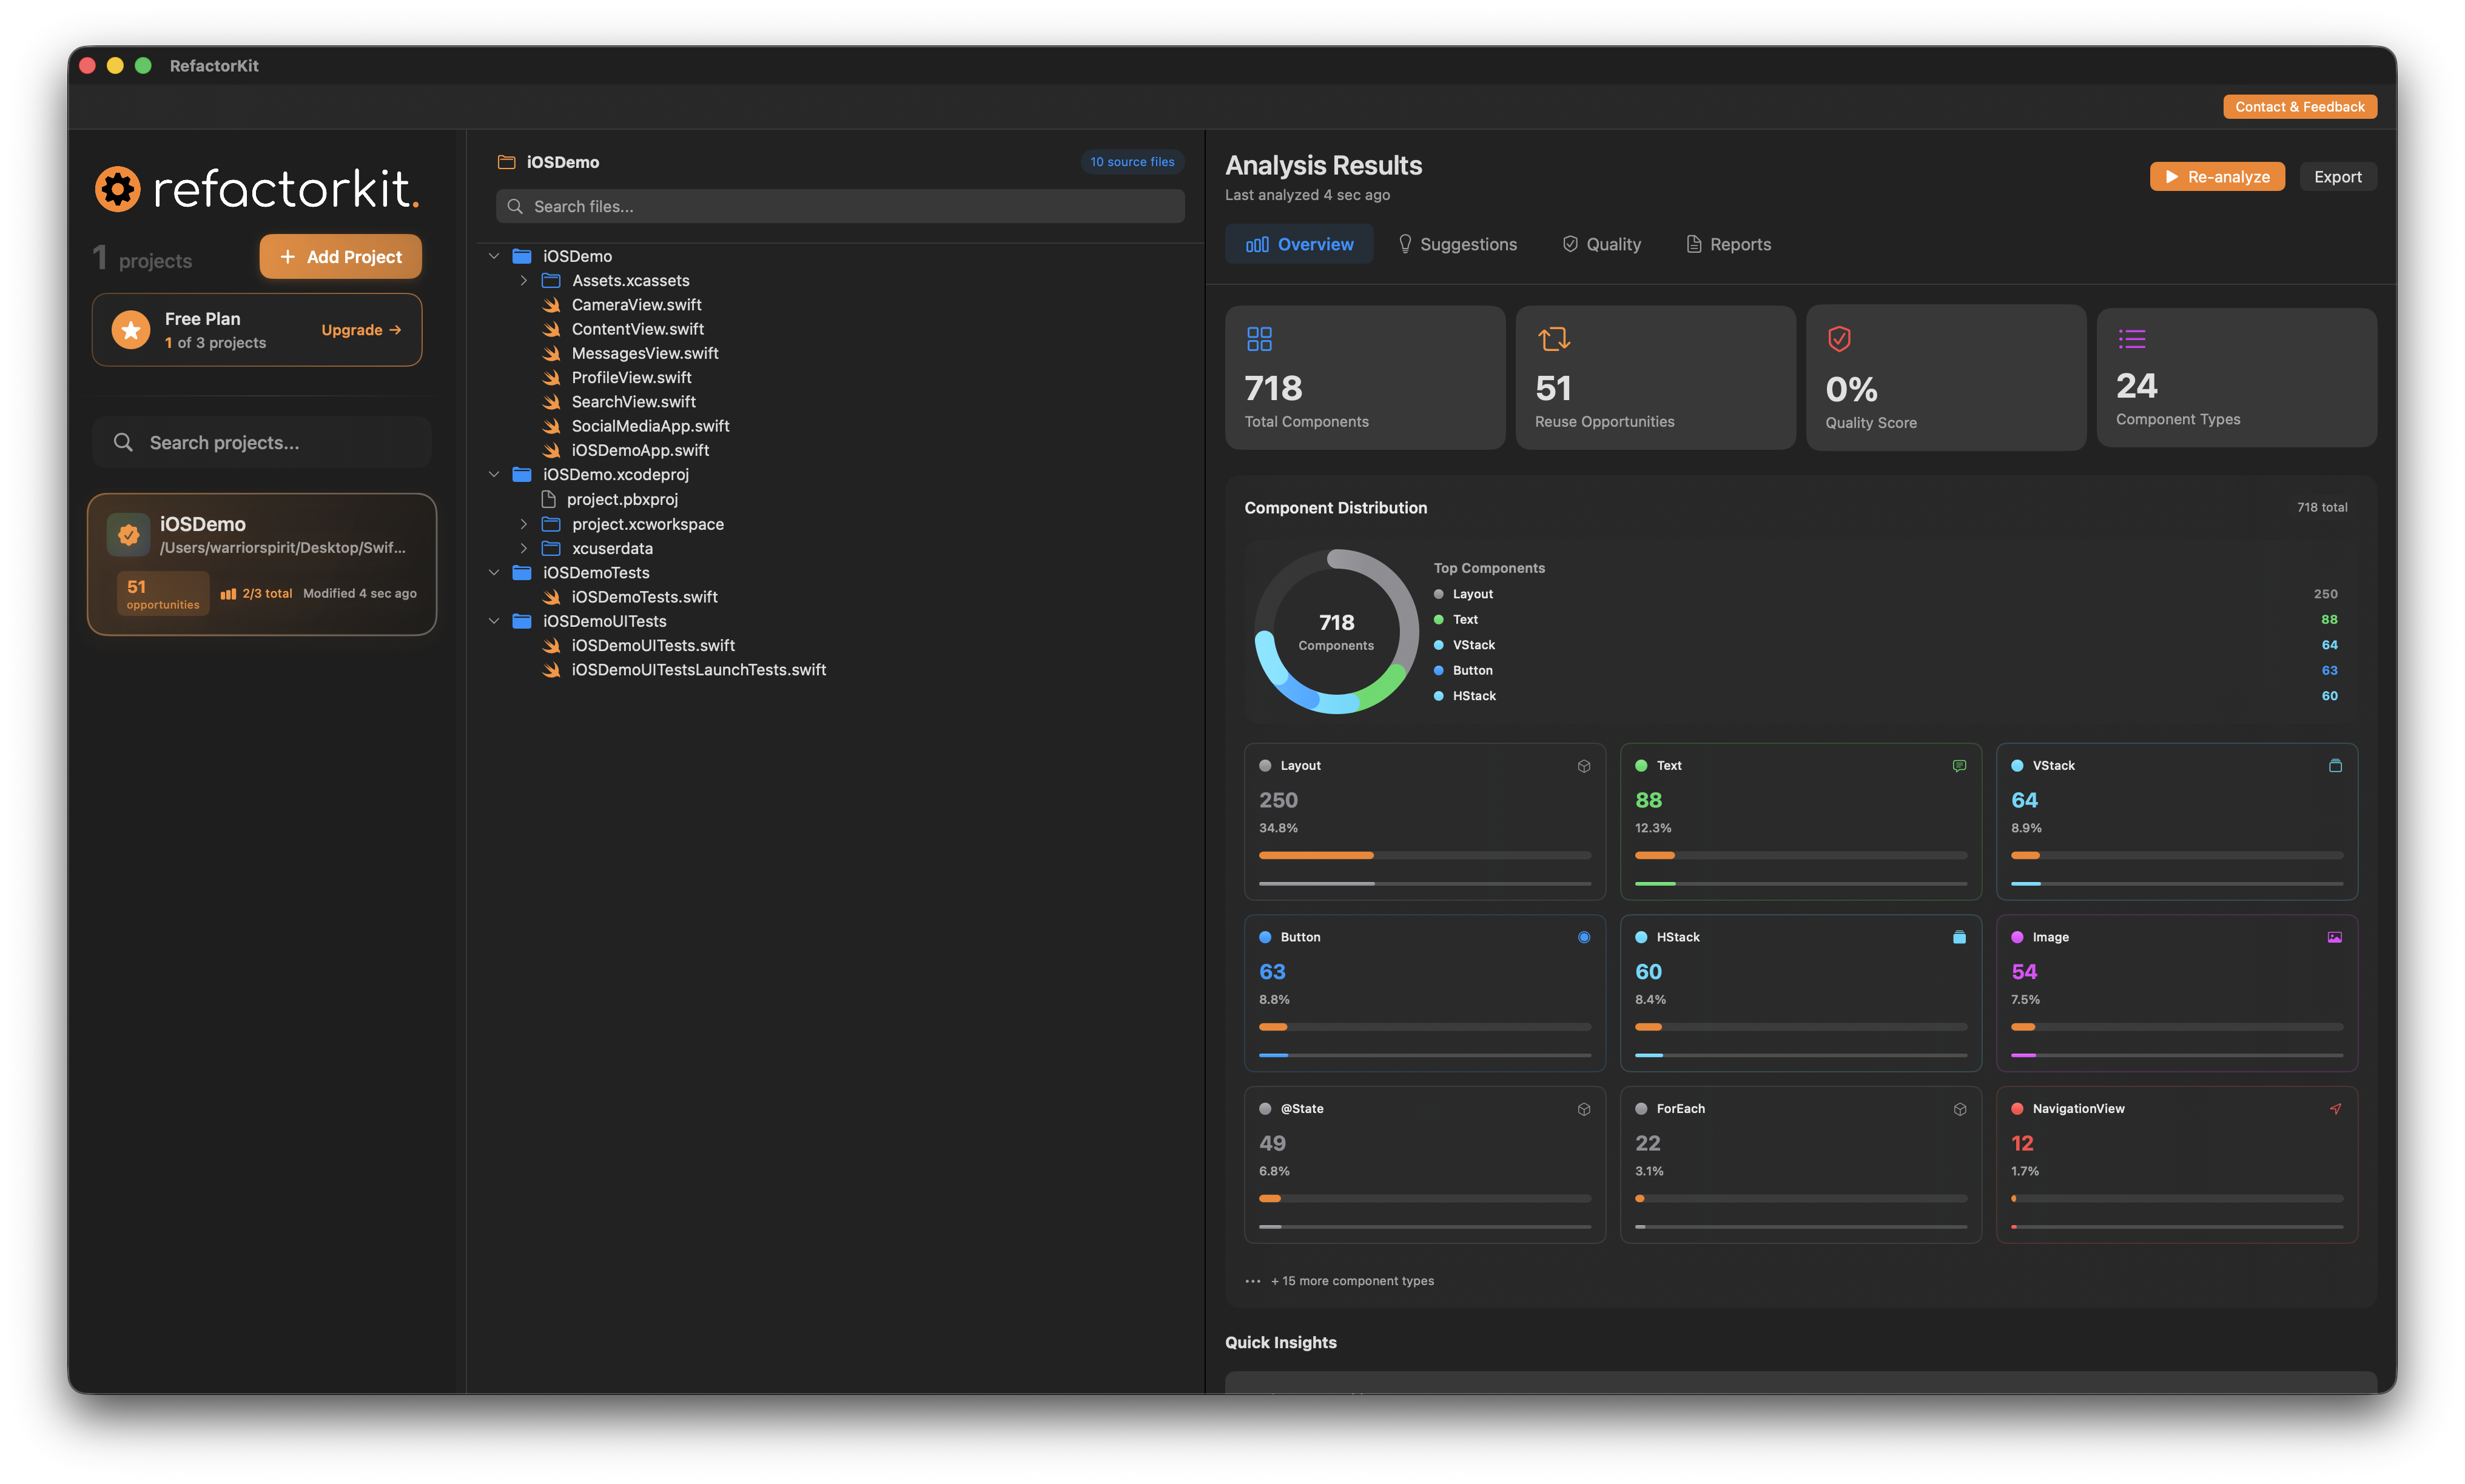Click the Upgrade link
The width and height of the screenshot is (2465, 1484).
(x=361, y=330)
